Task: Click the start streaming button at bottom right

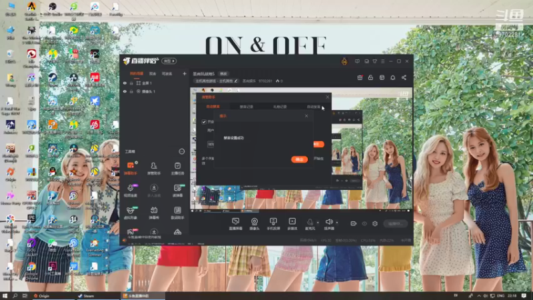Action: pos(395,223)
